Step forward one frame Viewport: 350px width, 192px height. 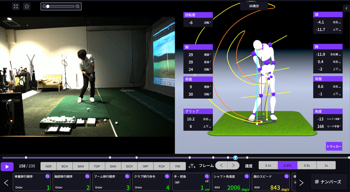[233, 165]
